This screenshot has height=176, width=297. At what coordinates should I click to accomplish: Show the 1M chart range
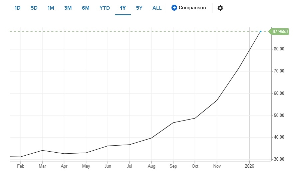(x=51, y=8)
